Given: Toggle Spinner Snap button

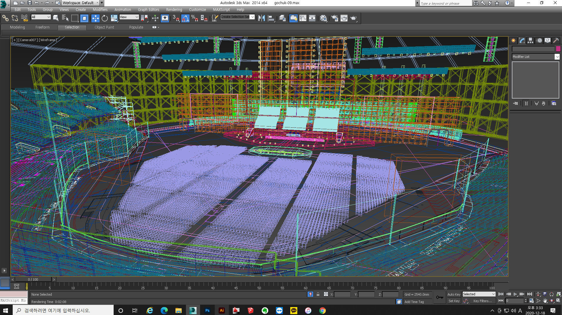Looking at the screenshot, I should click(204, 18).
